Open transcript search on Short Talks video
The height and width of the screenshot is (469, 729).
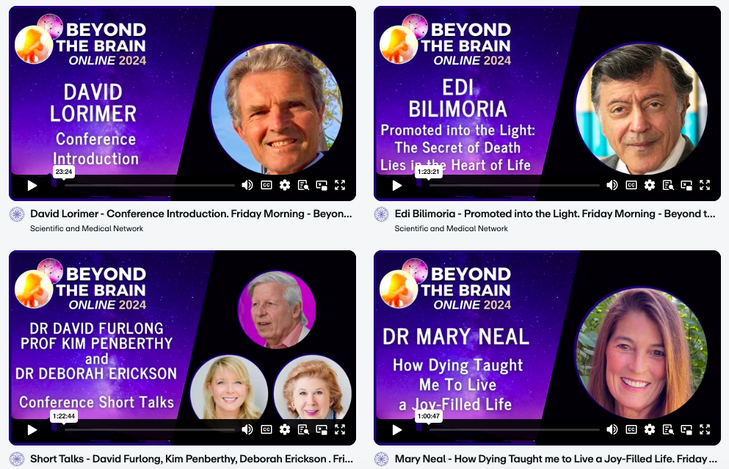pos(303,429)
